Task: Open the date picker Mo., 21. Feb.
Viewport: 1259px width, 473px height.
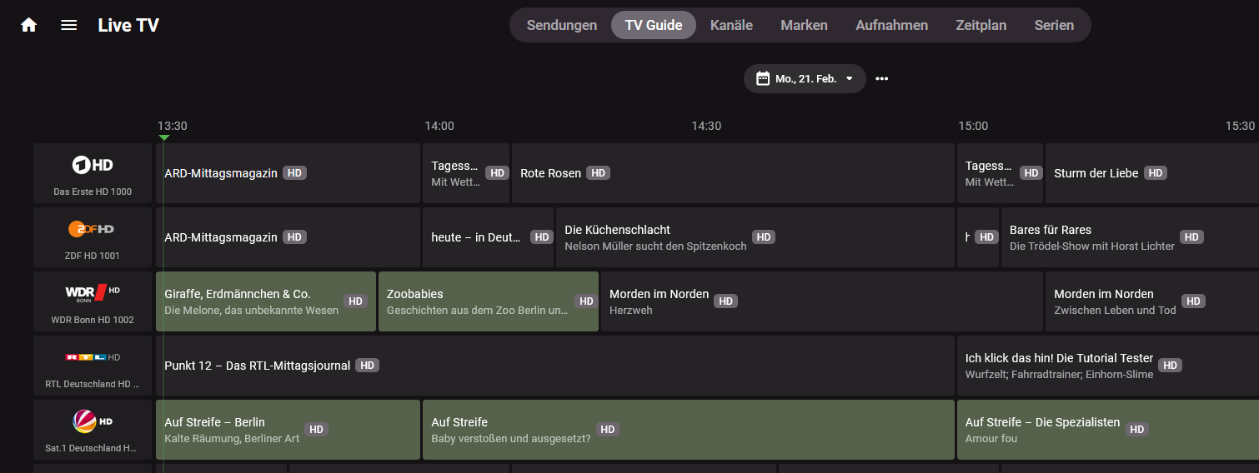Action: 805,78
